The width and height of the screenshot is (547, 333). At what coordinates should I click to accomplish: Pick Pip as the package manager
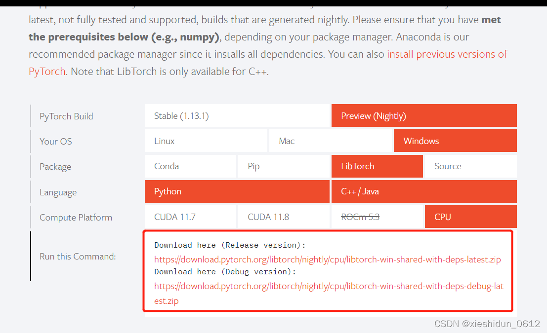[x=284, y=166]
